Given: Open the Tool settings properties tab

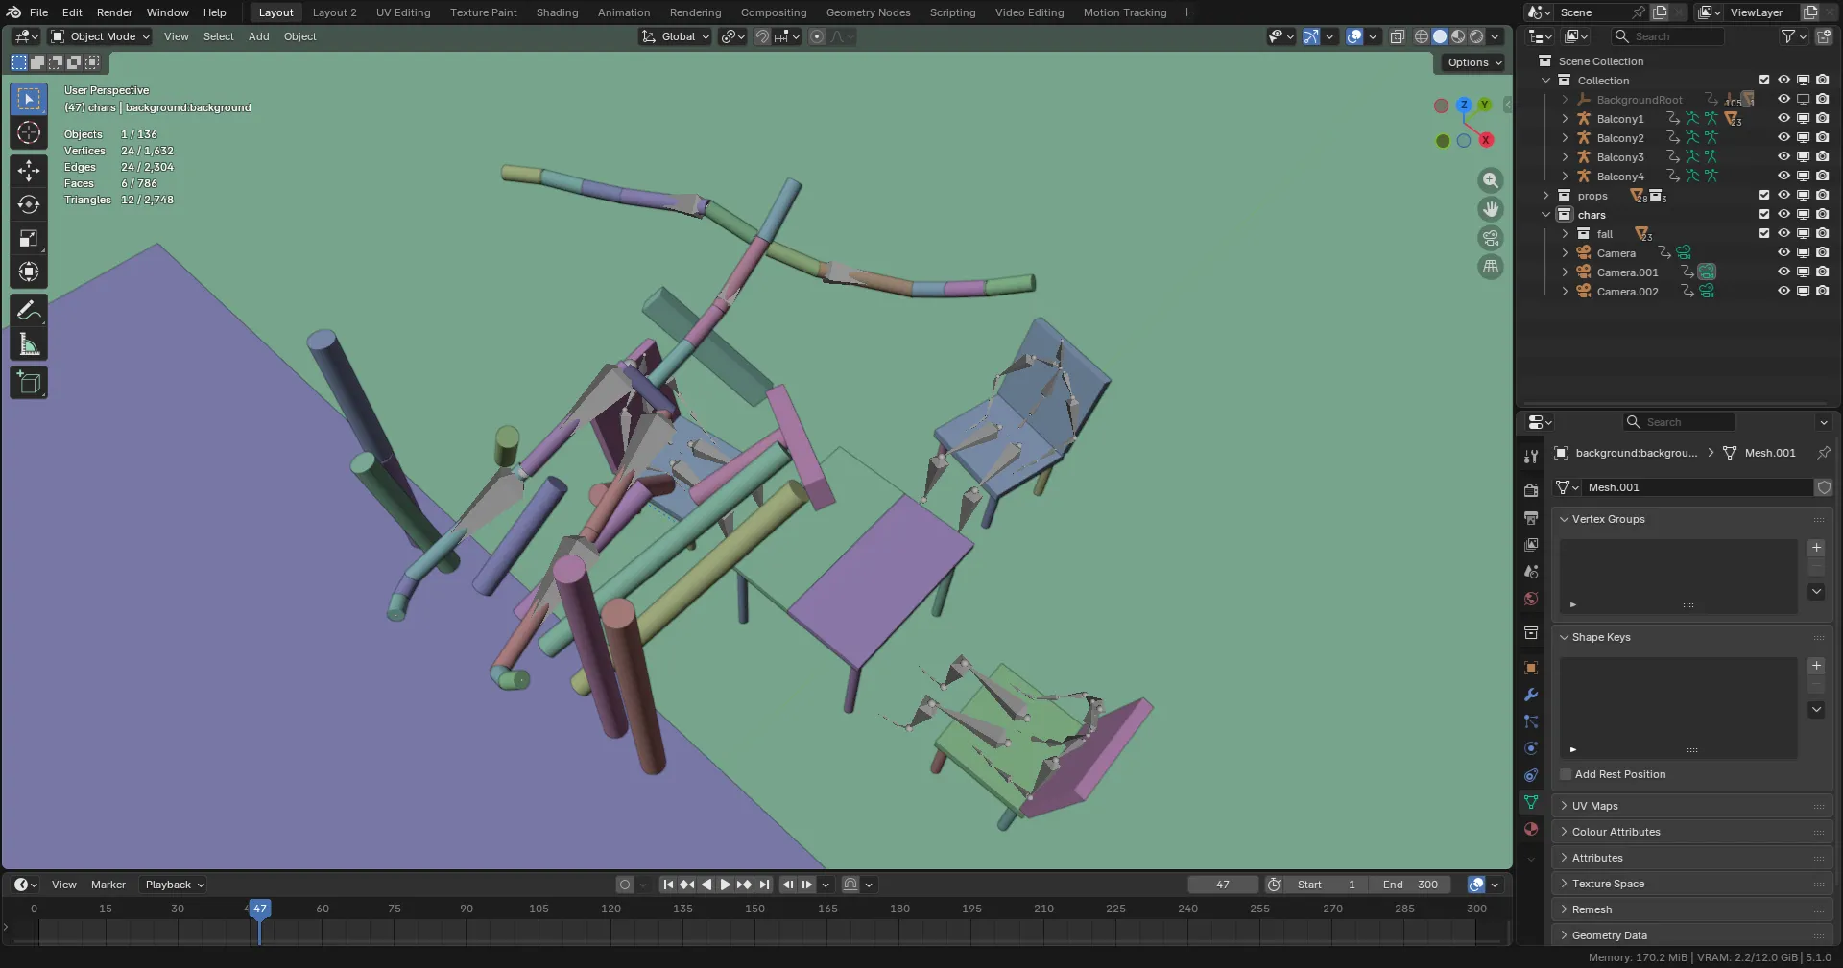Looking at the screenshot, I should (1531, 457).
